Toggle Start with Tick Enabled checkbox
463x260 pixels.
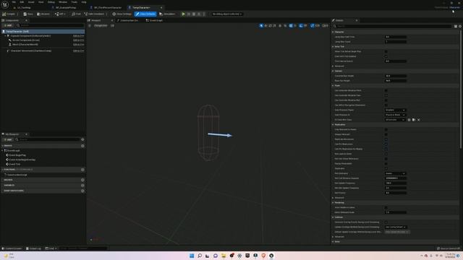click(386, 56)
